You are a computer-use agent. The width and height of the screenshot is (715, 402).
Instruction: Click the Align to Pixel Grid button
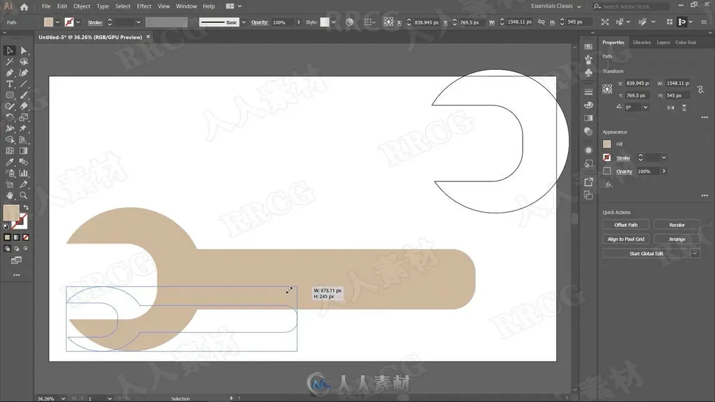[x=626, y=239]
